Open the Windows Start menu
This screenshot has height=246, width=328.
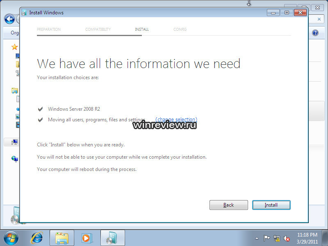point(11,238)
